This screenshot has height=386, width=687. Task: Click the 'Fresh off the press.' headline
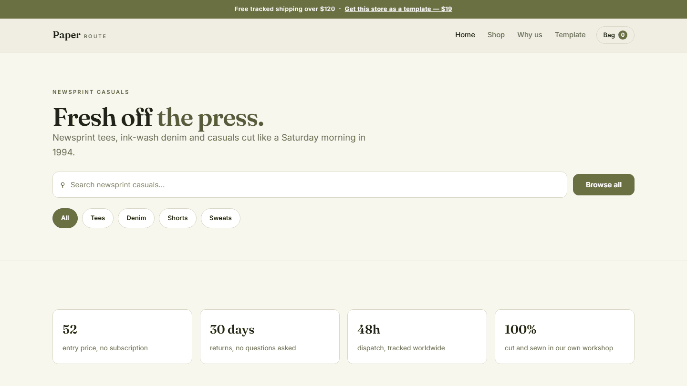(x=158, y=117)
